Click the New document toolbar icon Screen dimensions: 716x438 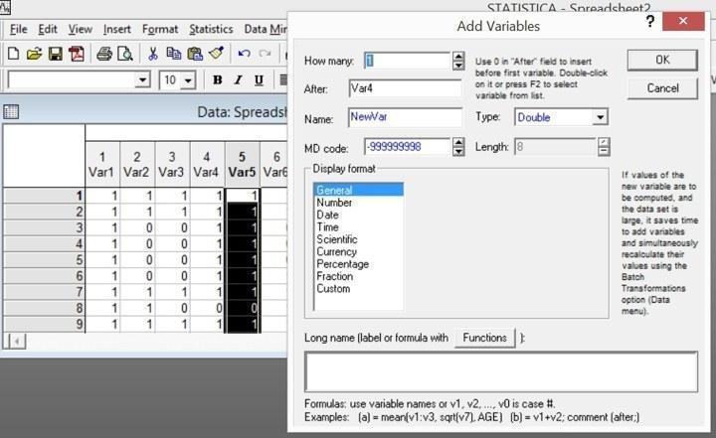pyautogui.click(x=13, y=54)
